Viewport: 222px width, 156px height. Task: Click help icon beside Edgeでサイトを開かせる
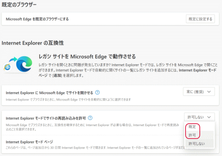click(97, 92)
